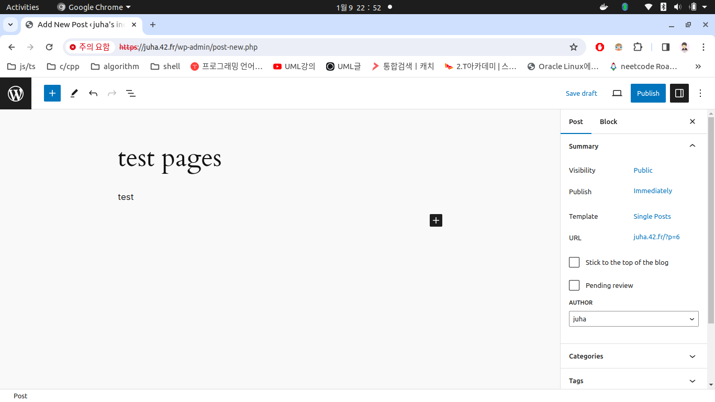Bookmark this page with the star

[574, 47]
